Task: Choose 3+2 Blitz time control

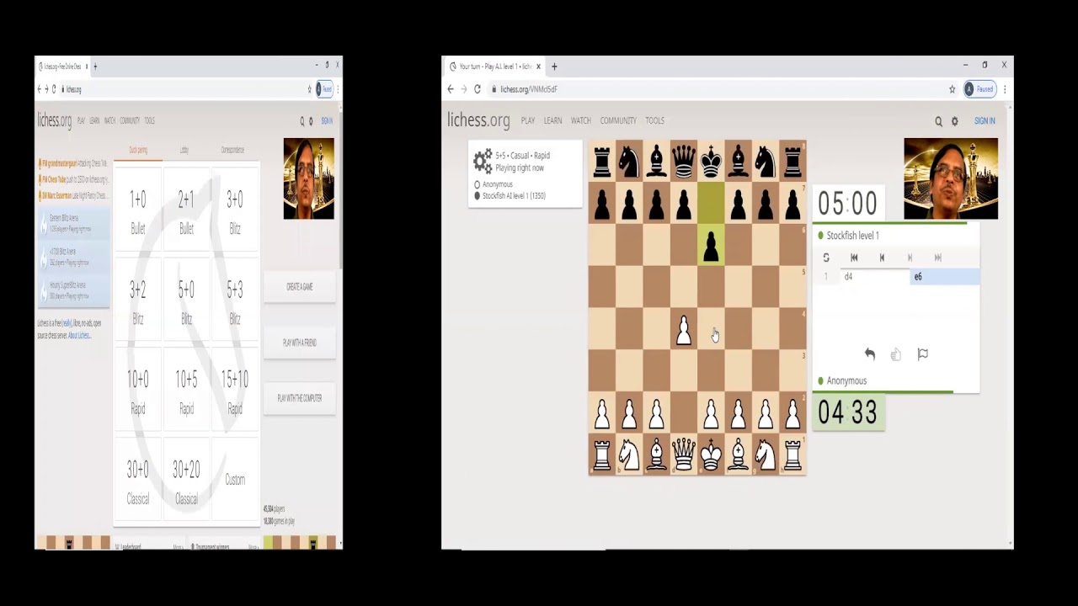Action: pyautogui.click(x=138, y=301)
